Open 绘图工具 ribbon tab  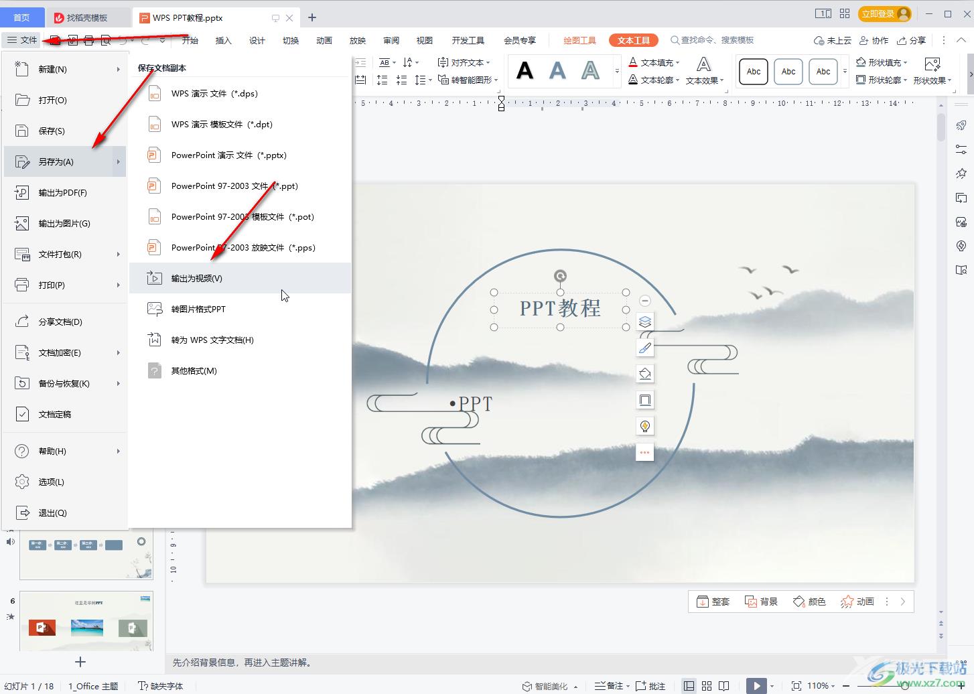579,40
